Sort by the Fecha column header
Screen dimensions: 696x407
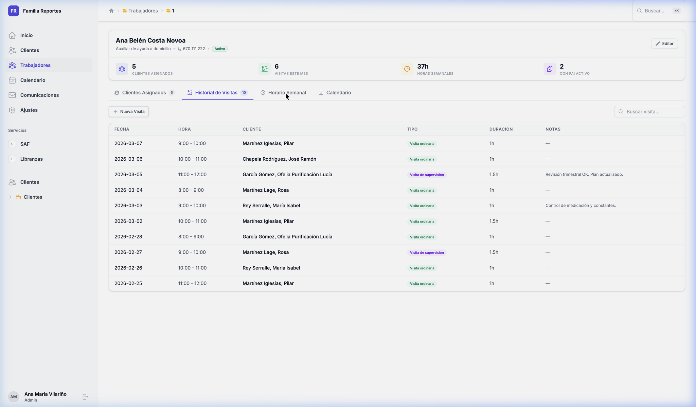(122, 129)
